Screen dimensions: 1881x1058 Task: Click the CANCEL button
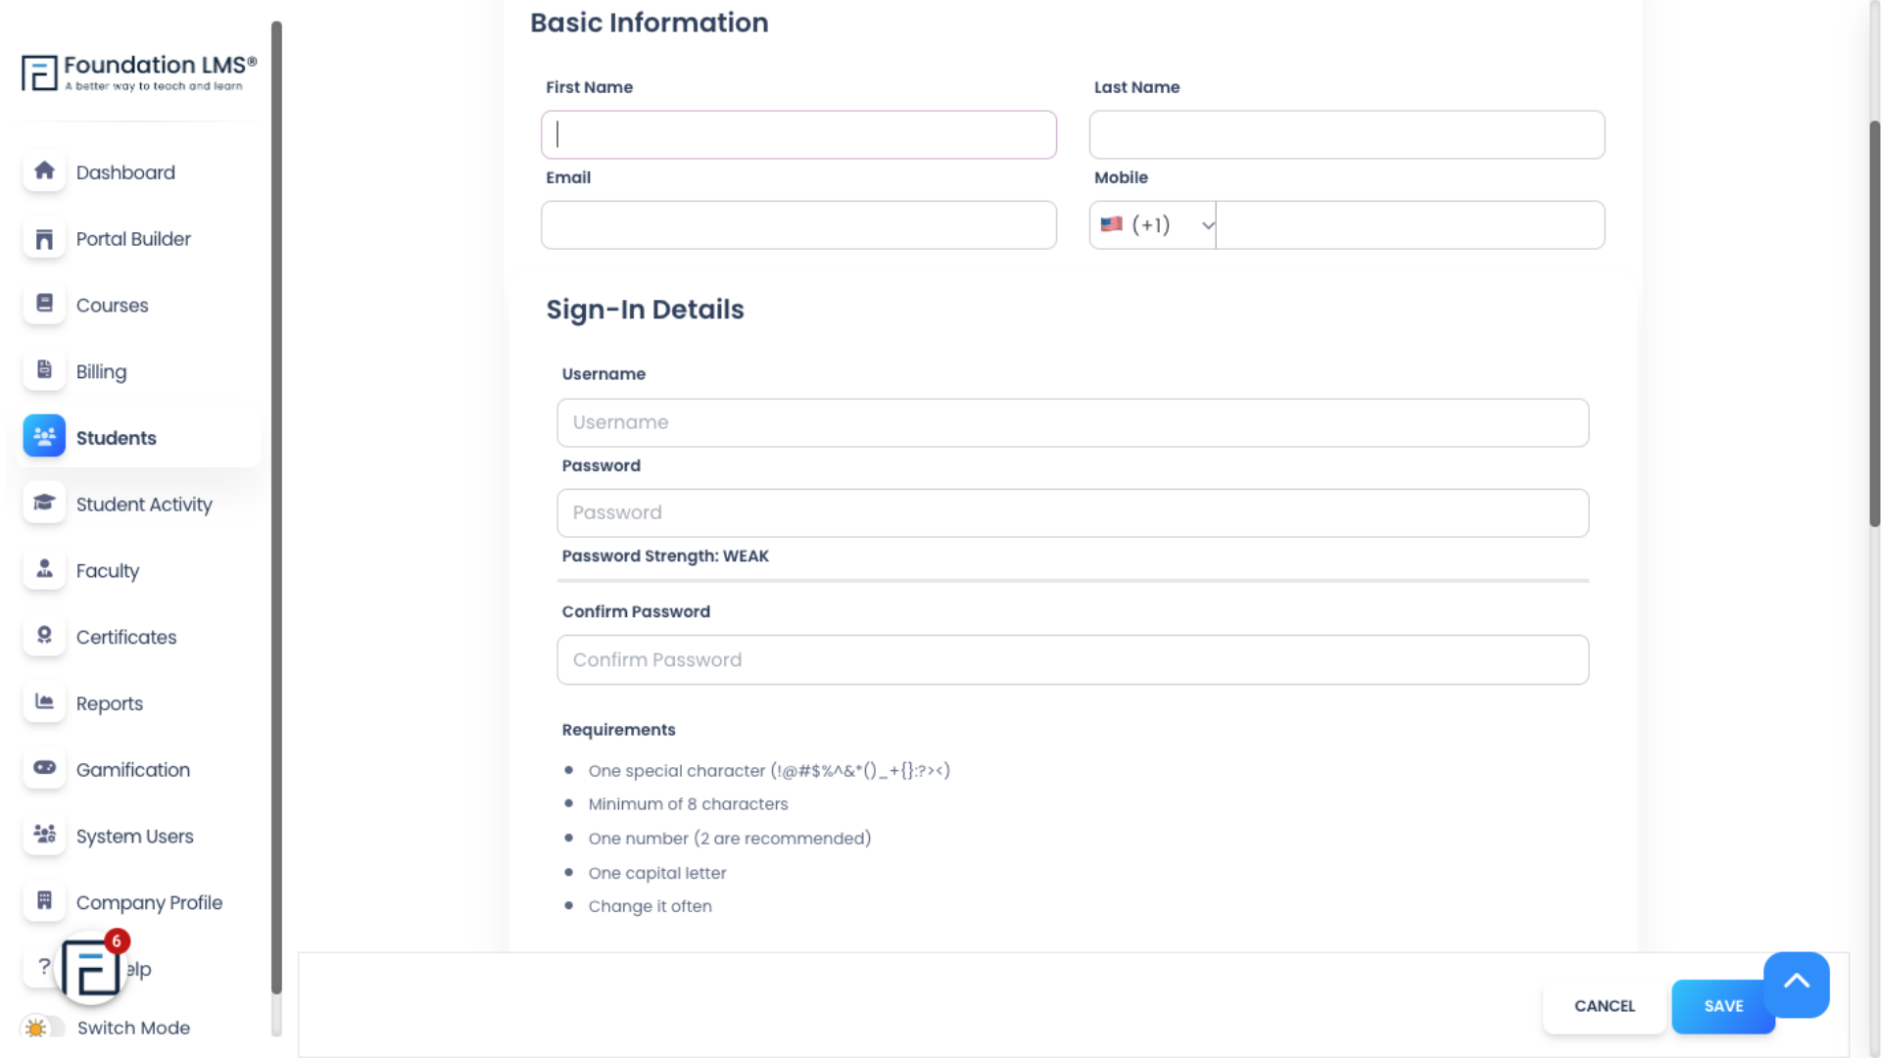[x=1605, y=1006]
